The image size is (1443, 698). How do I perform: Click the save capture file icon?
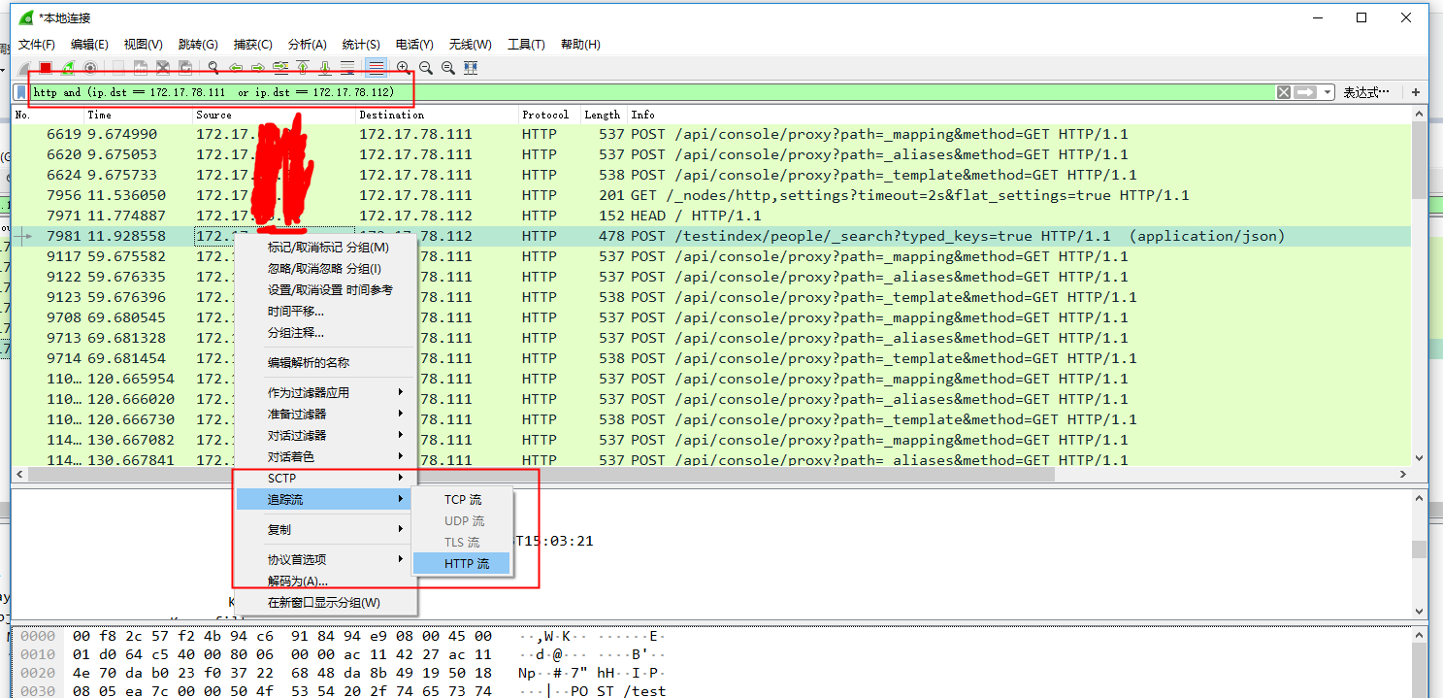tap(140, 68)
